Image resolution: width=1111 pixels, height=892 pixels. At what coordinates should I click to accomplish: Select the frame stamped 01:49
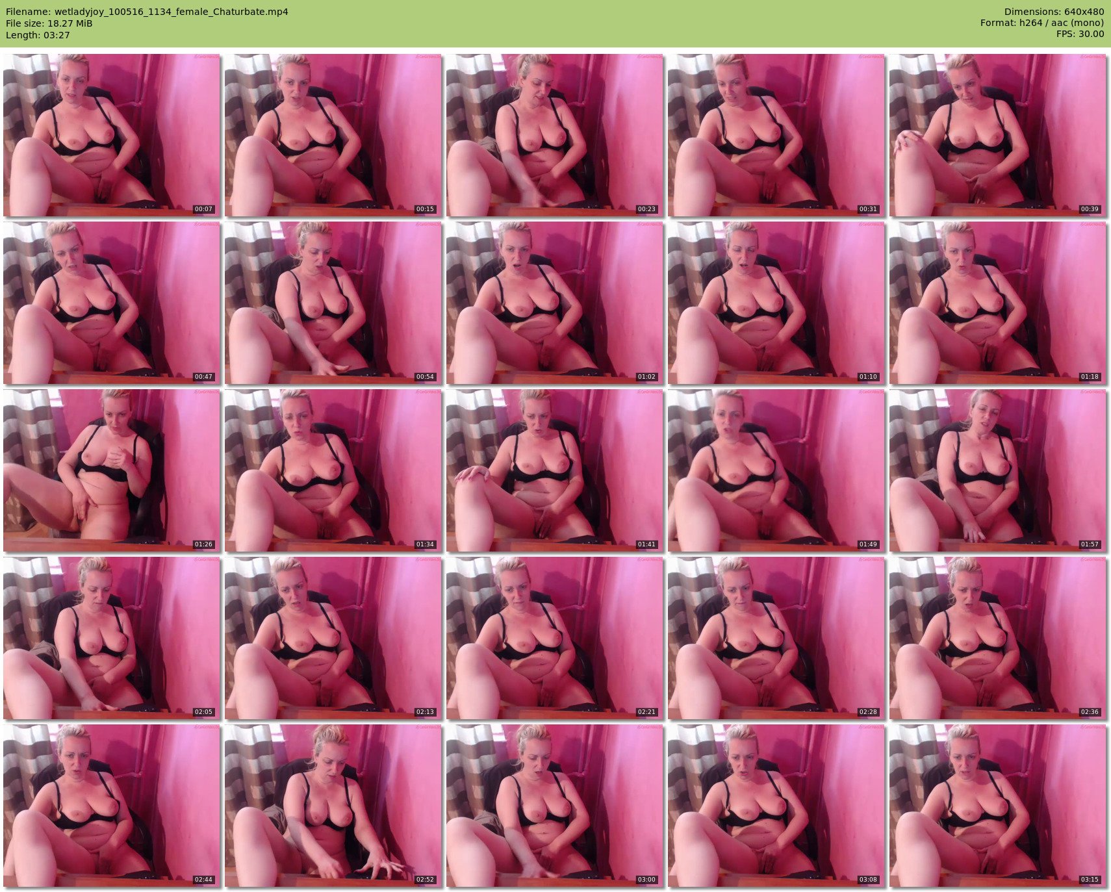(x=776, y=470)
